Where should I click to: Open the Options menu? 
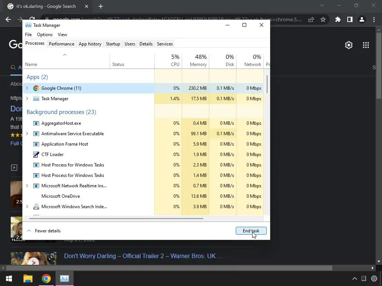click(45, 35)
